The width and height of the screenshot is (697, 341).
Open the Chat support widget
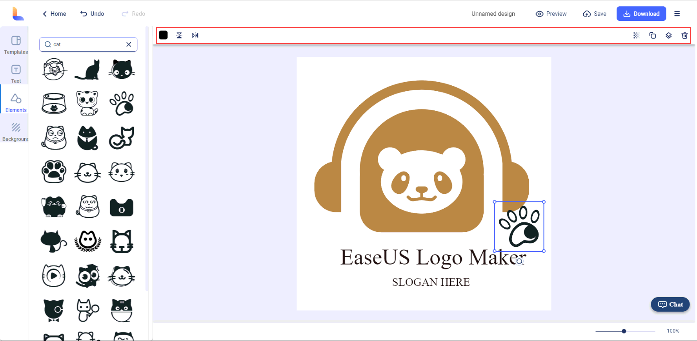click(x=670, y=305)
